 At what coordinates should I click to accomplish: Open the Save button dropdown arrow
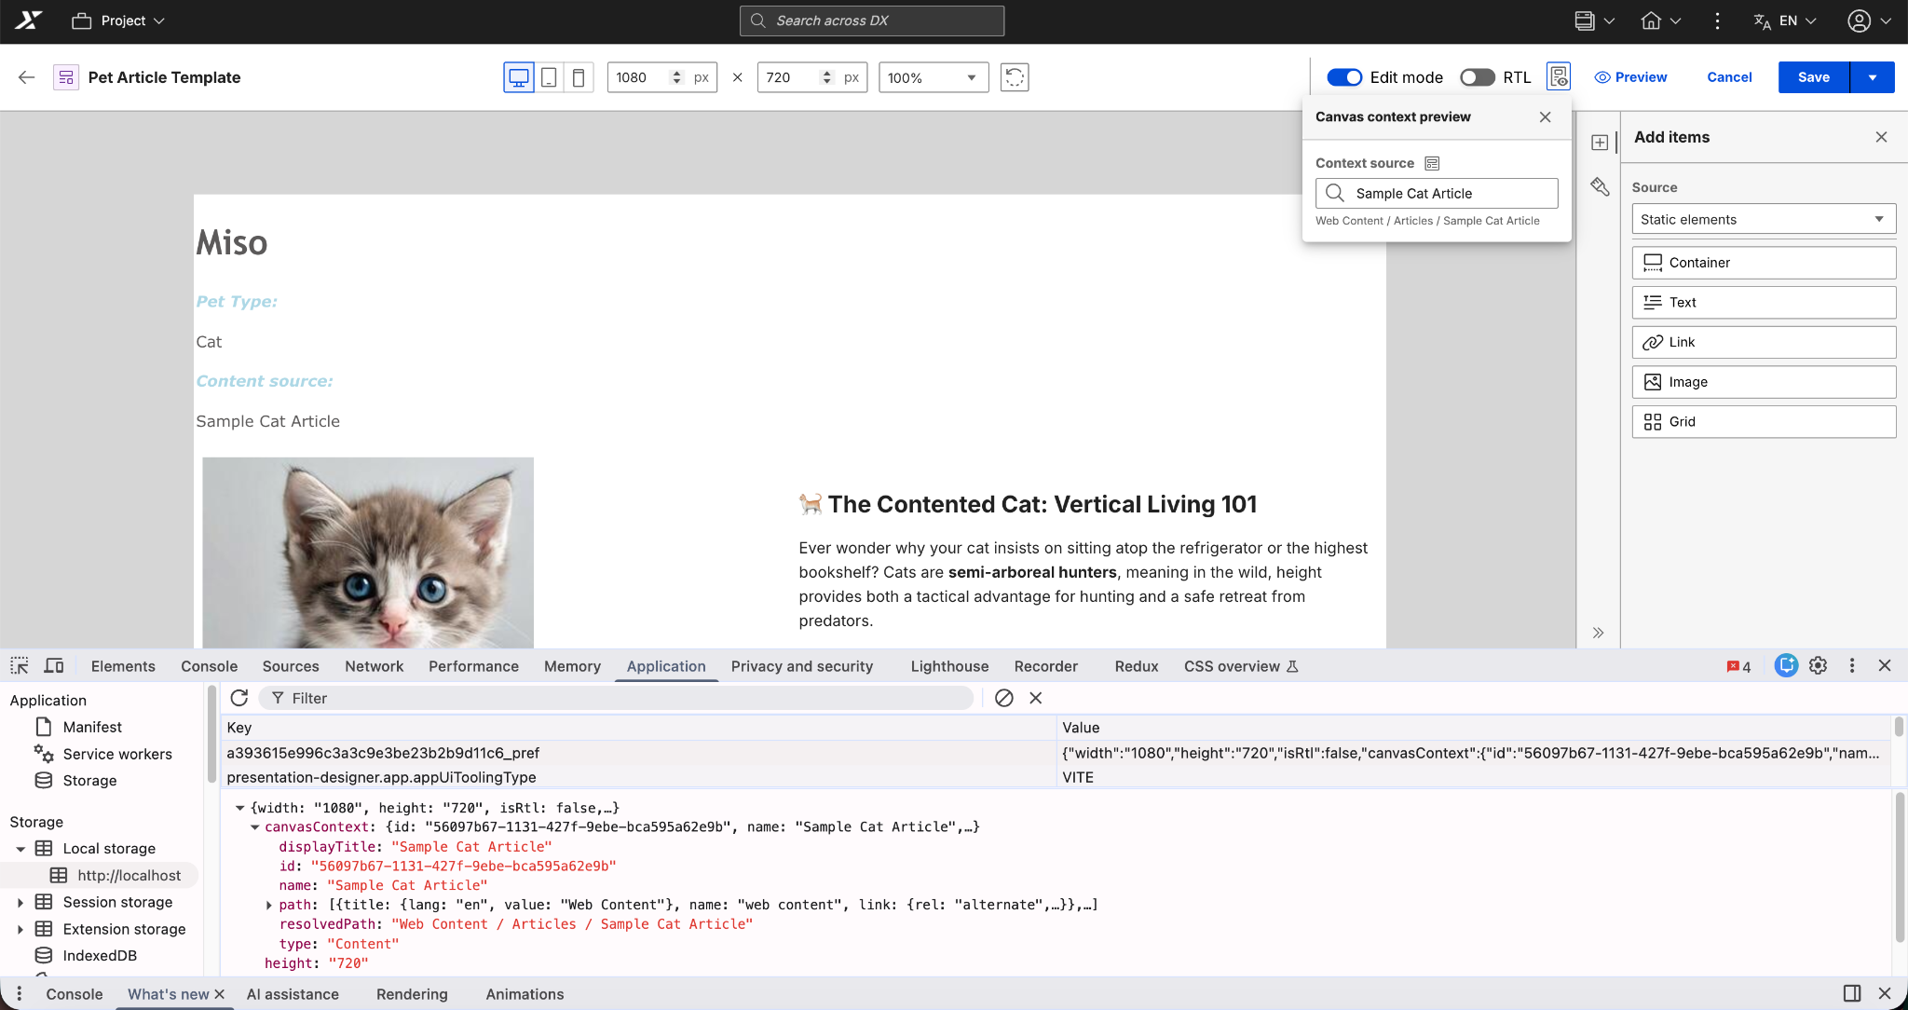click(x=1872, y=77)
